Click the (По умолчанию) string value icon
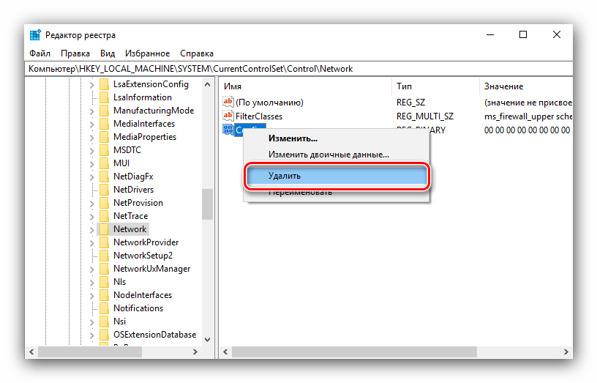The height and width of the screenshot is (383, 597). [228, 103]
